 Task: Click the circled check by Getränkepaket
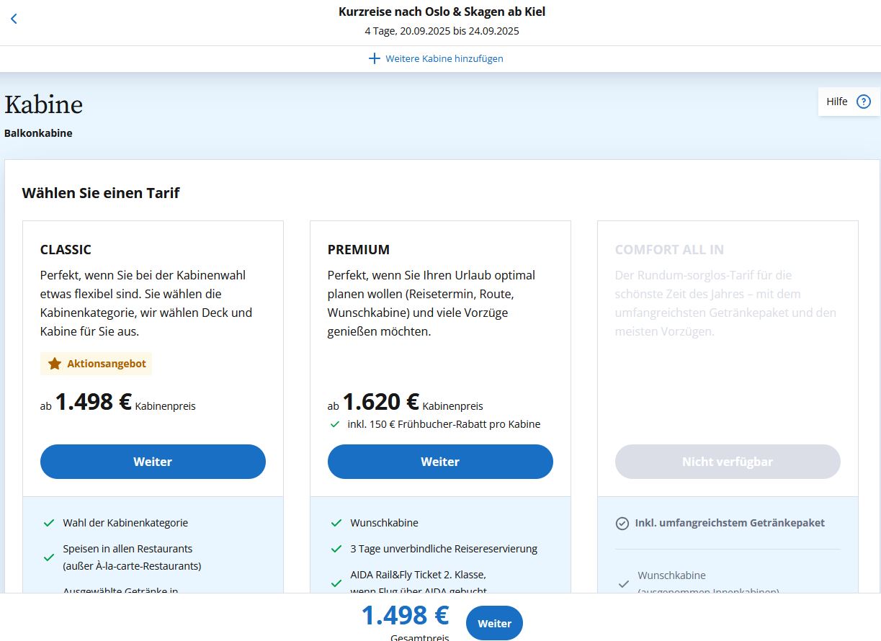pyautogui.click(x=622, y=524)
